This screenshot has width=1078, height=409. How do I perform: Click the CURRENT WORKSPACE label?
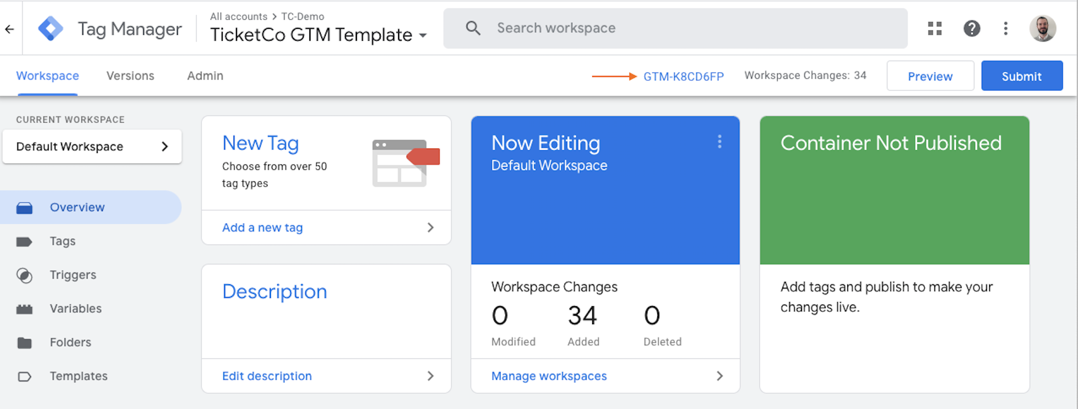[70, 120]
